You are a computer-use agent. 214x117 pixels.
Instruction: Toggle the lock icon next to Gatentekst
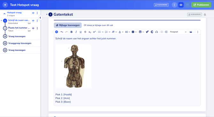pos(205,14)
